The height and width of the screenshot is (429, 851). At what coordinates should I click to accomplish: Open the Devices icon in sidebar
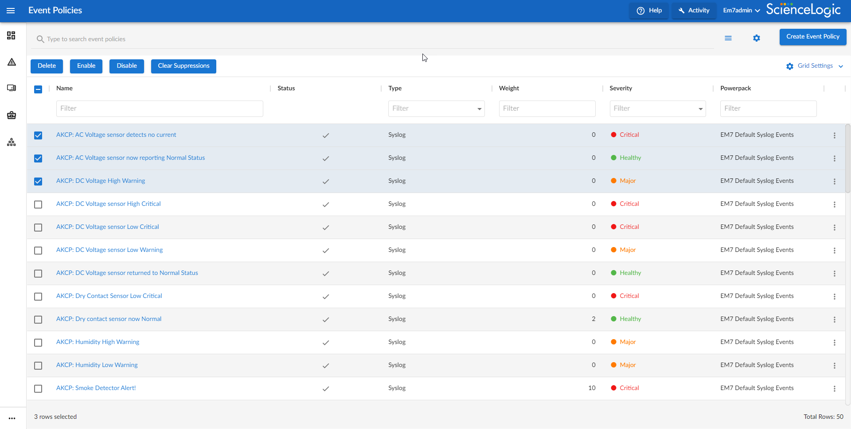[x=12, y=88]
